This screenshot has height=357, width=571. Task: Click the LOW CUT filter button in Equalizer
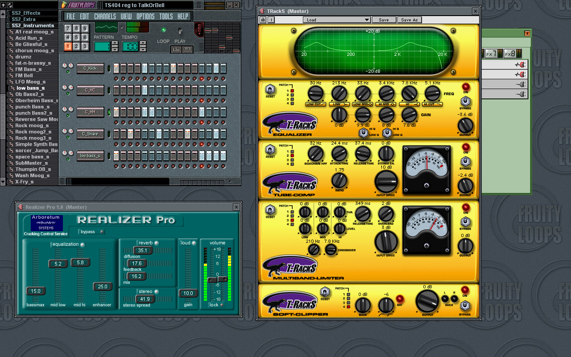pyautogui.click(x=316, y=104)
